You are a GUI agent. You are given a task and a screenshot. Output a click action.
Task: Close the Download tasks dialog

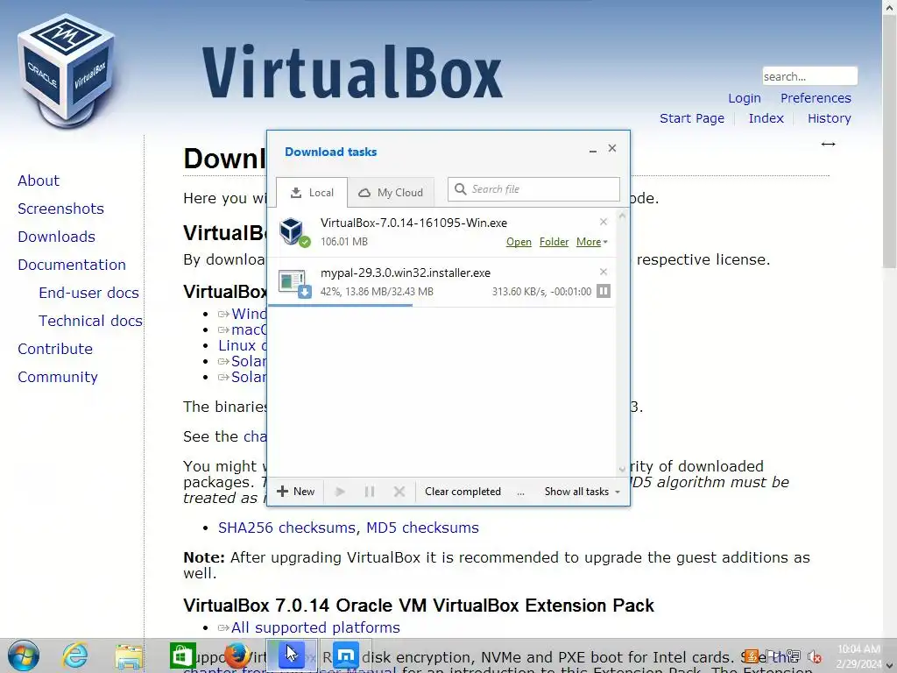(x=612, y=148)
